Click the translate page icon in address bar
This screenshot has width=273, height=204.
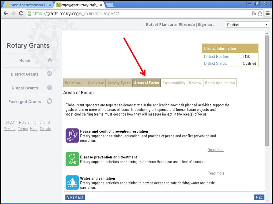point(254,13)
